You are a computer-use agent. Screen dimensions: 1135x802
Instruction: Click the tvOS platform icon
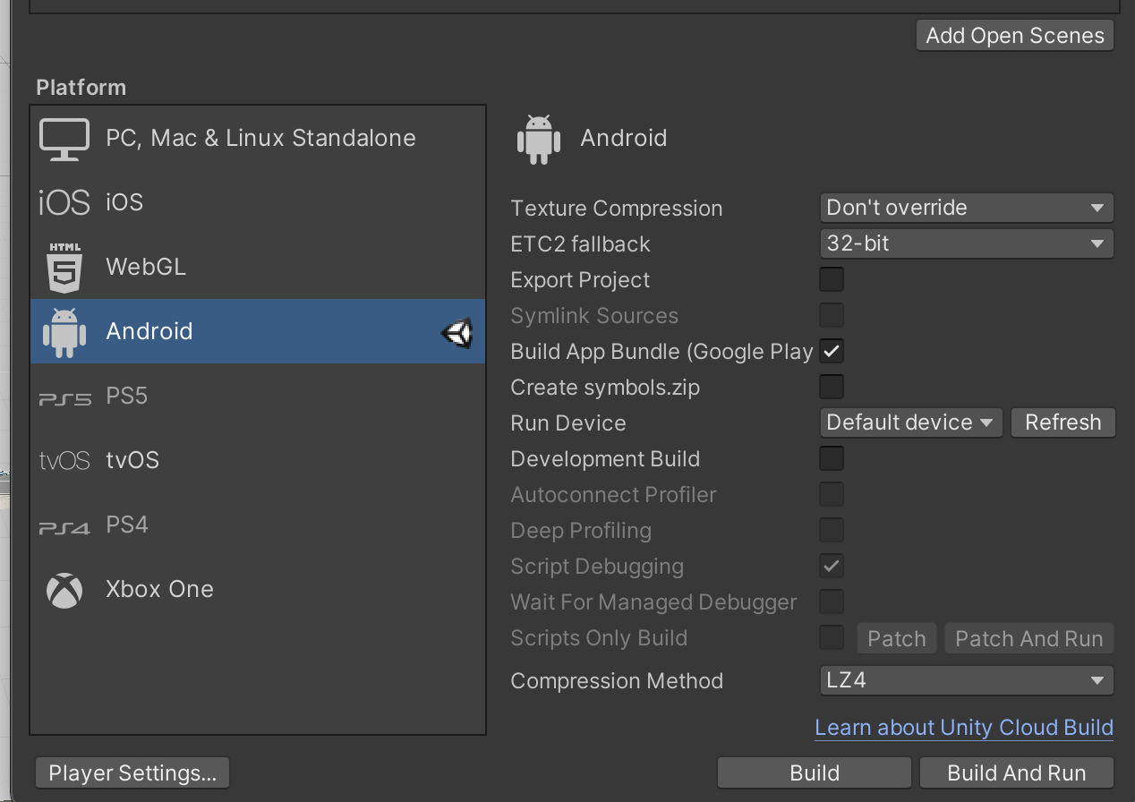click(64, 461)
